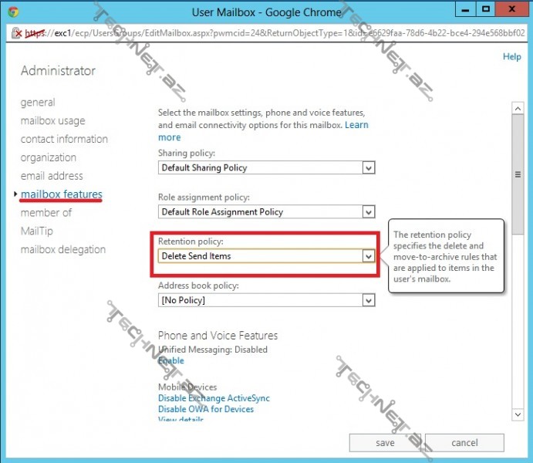Expand the Address book policy dropdown arrow
The height and width of the screenshot is (463, 533).
(368, 300)
